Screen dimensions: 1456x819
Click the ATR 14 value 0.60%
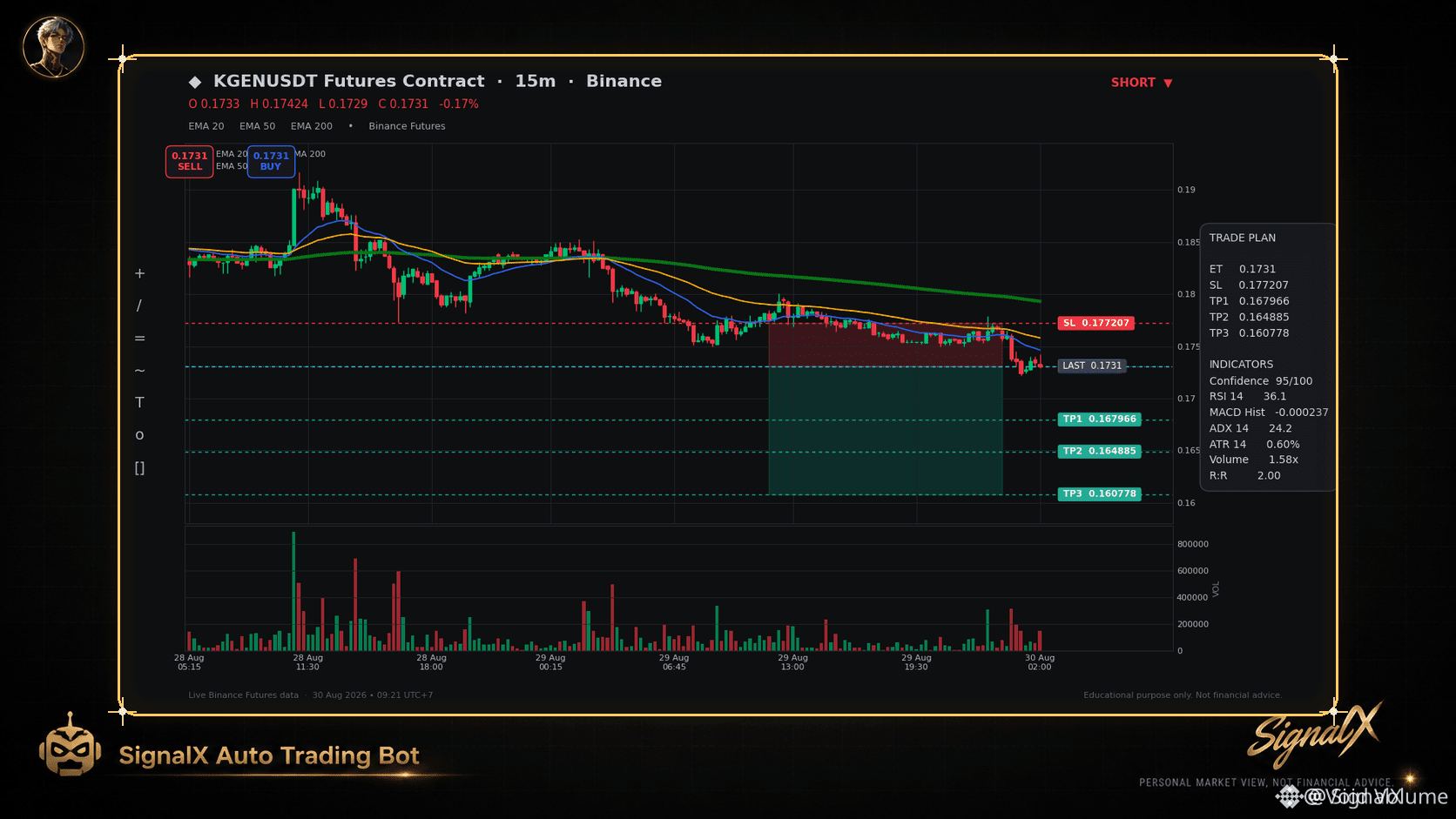tap(1283, 445)
